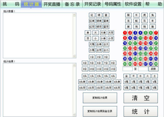Pick blue number ball 10
The image size is (164, 117).
point(135,38)
